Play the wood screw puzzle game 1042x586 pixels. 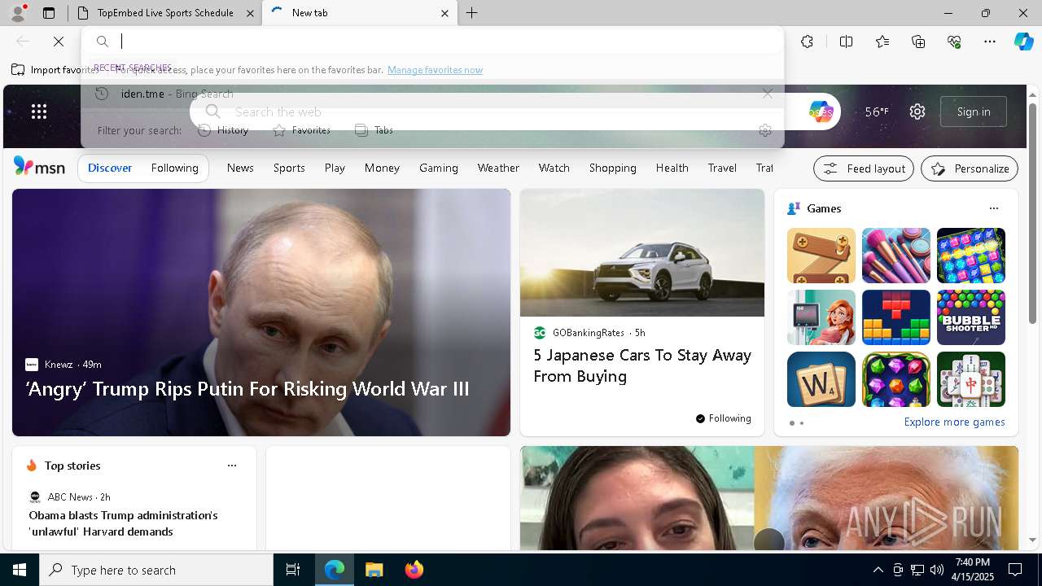(x=821, y=256)
